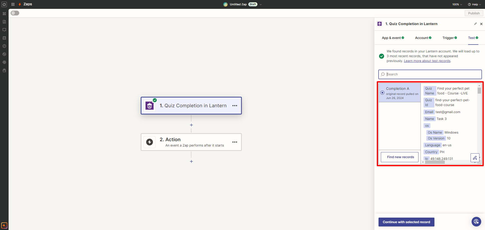Screen dimensions: 485x230
Task: Rename the step with pencil icon
Action: click(475, 24)
